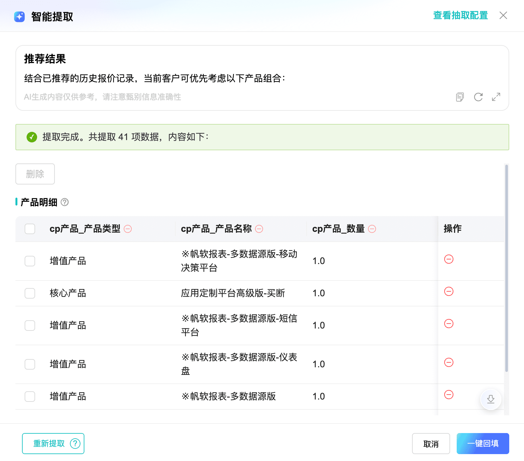Image resolution: width=524 pixels, height=461 pixels.
Task: Click quantity 1.0 in 移动决策平台 row
Action: coord(319,261)
